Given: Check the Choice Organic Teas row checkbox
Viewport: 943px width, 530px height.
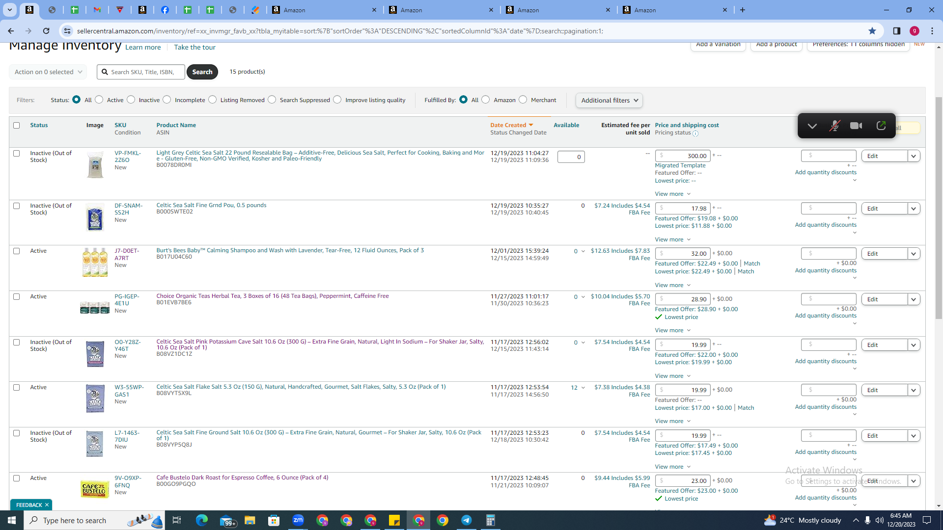Looking at the screenshot, I should 17,297.
